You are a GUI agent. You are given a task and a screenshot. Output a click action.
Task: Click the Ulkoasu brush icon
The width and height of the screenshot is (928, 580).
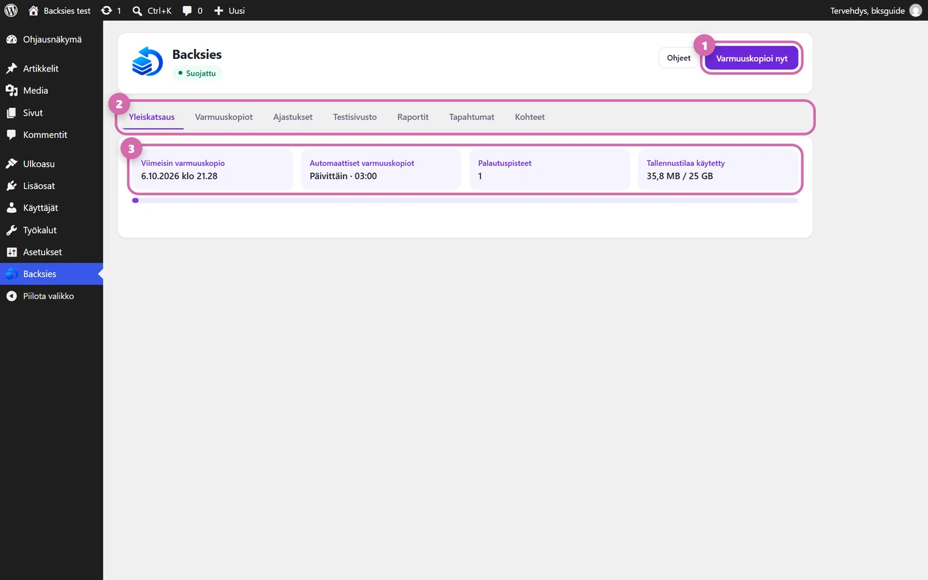11,164
